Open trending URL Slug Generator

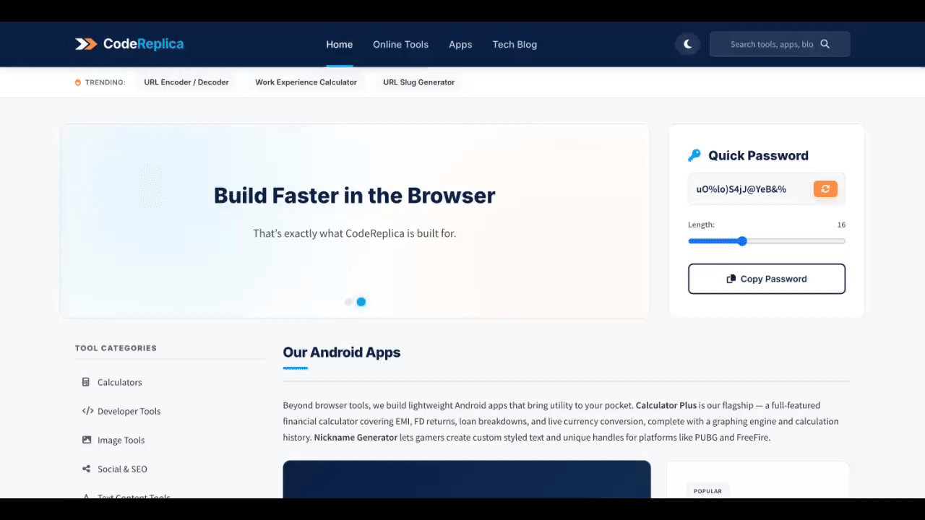coord(419,82)
